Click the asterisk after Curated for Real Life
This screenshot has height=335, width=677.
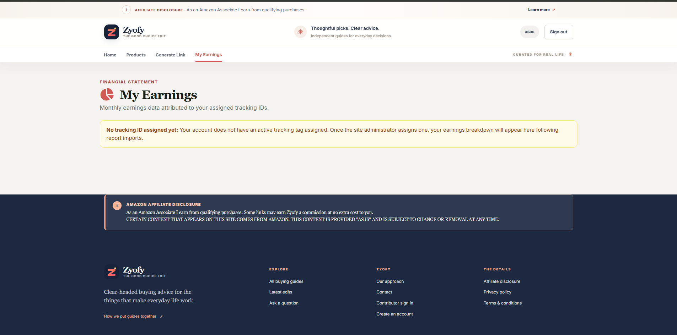point(570,54)
